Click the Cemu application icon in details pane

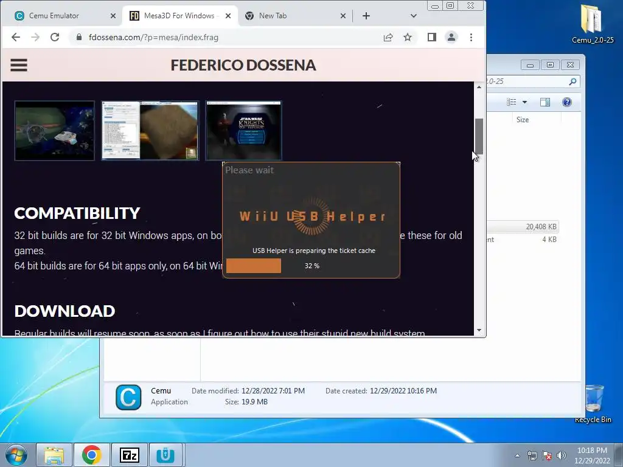coord(128,397)
